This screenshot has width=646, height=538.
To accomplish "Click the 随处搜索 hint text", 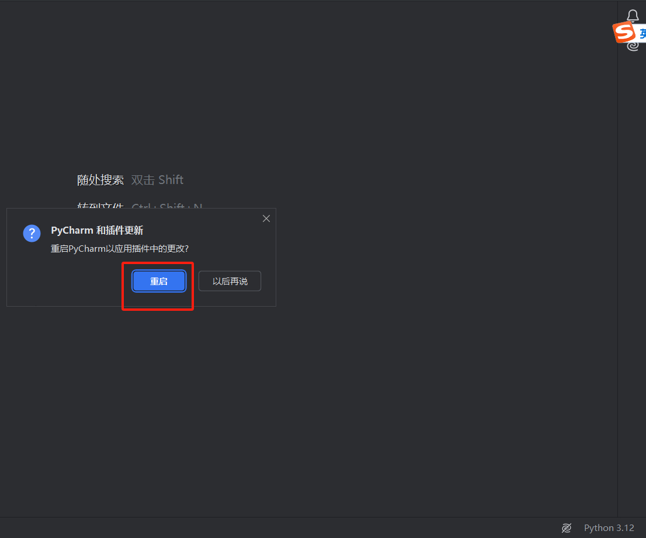I will (x=100, y=180).
